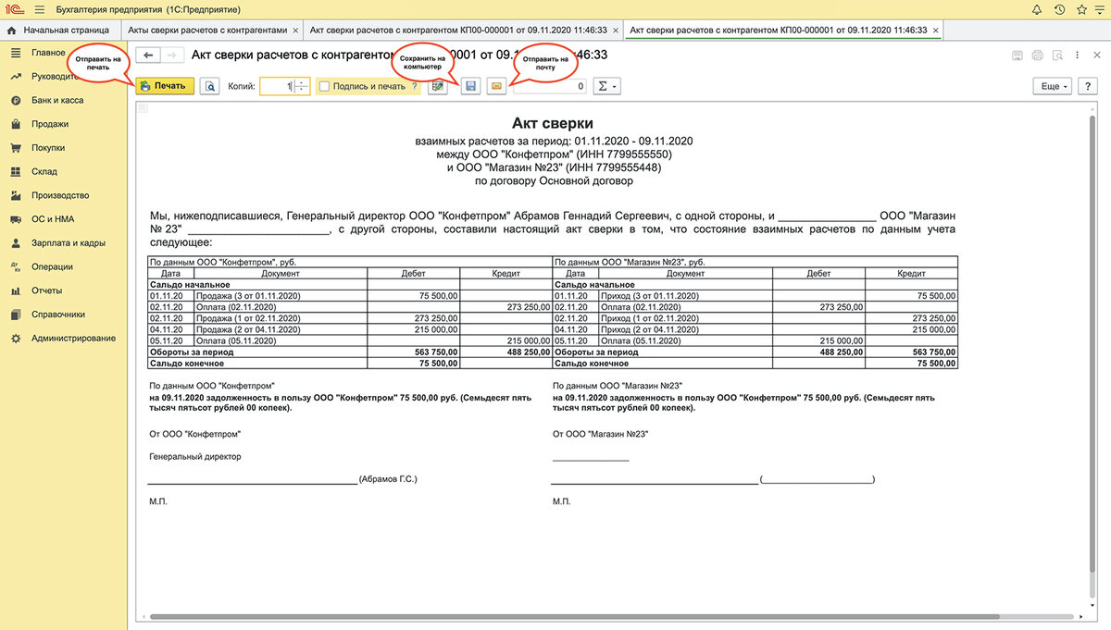Viewport: 1111px width, 630px height.
Task: Open ОС и НМА section in sidebar
Action: click(x=52, y=219)
